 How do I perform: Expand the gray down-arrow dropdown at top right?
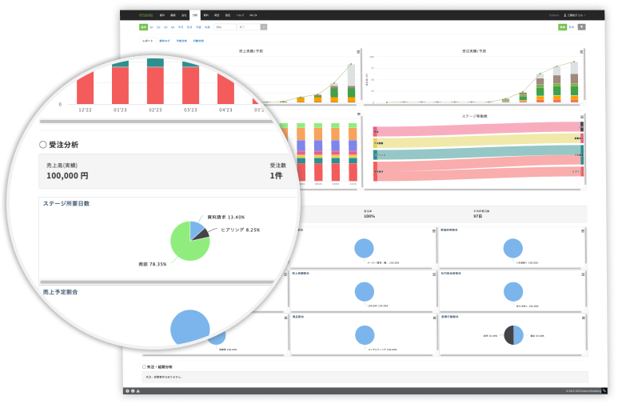pyautogui.click(x=581, y=27)
